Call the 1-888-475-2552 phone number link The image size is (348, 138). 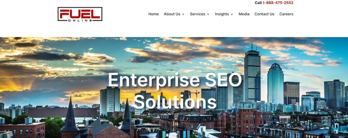tap(278, 3)
